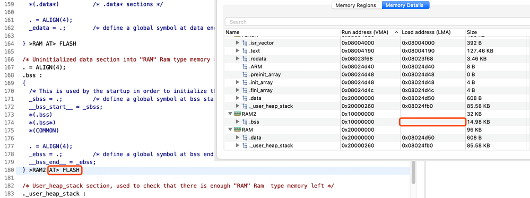
Task: Select the .bss row name in the table
Action: (254, 122)
